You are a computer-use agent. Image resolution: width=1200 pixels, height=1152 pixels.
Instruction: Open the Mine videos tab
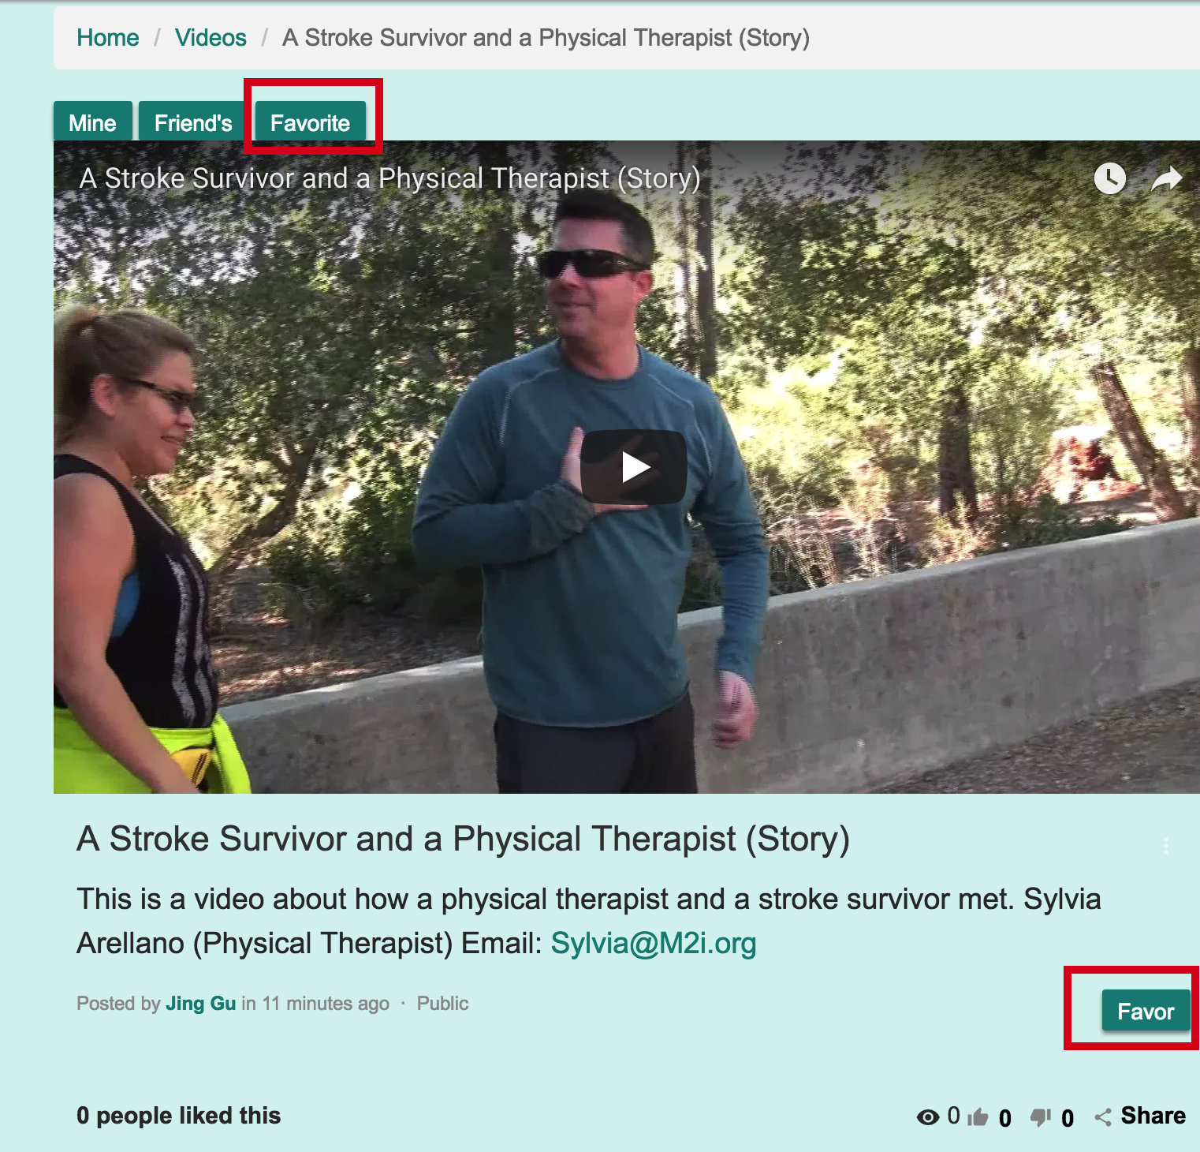92,122
